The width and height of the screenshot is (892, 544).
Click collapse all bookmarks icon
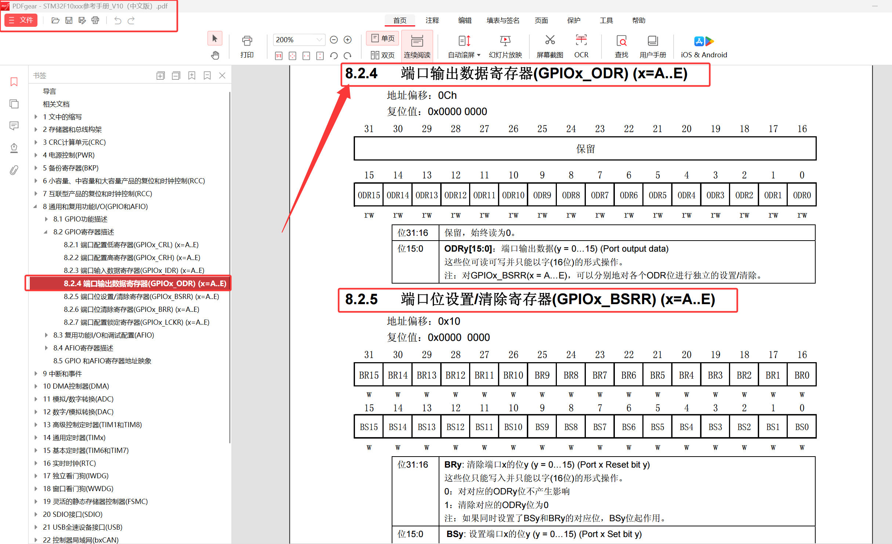[176, 76]
